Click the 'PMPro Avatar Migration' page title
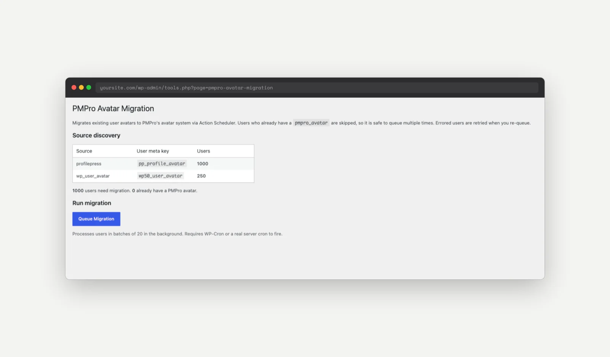 tap(113, 109)
